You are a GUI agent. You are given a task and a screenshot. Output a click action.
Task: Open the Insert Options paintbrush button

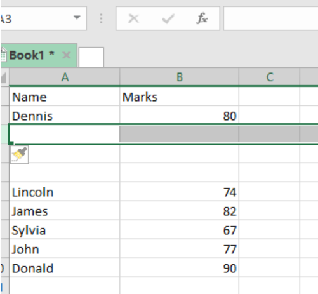point(19,154)
